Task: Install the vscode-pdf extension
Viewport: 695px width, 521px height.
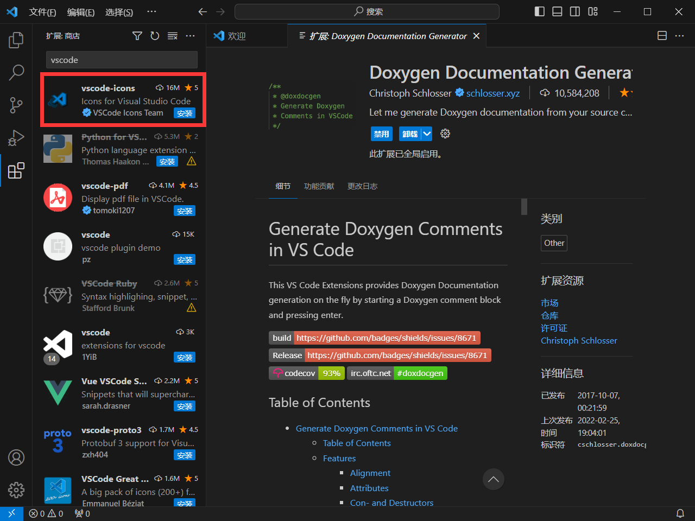Action: pos(185,211)
